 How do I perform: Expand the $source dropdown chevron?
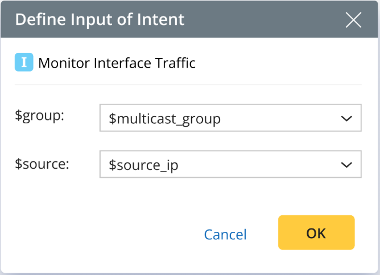pyautogui.click(x=346, y=165)
